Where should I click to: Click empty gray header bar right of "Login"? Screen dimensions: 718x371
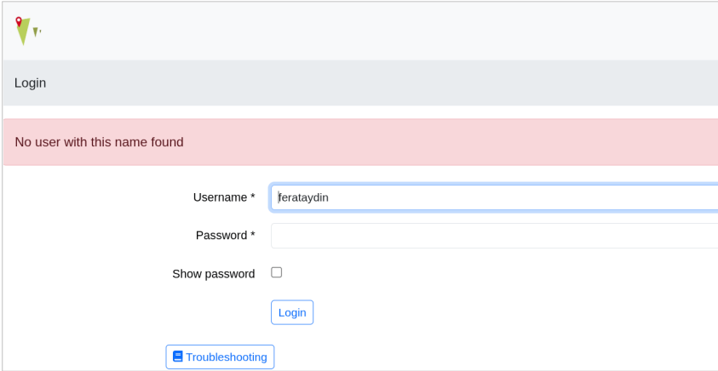pyautogui.click(x=383, y=83)
